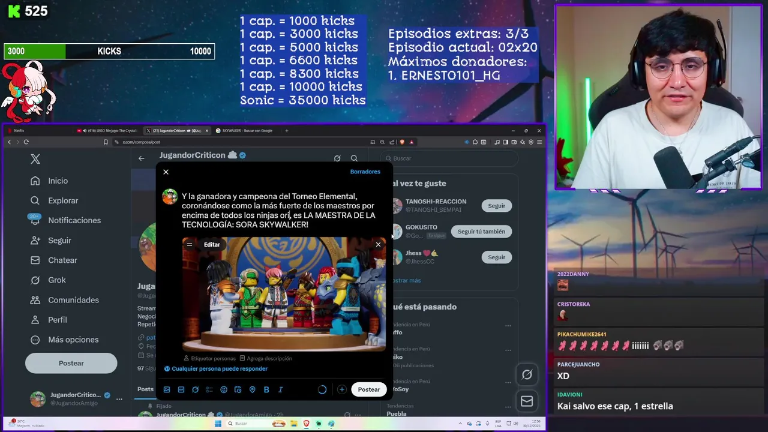Click floating messages envelope button
Viewport: 768px width, 432px height.
(527, 401)
